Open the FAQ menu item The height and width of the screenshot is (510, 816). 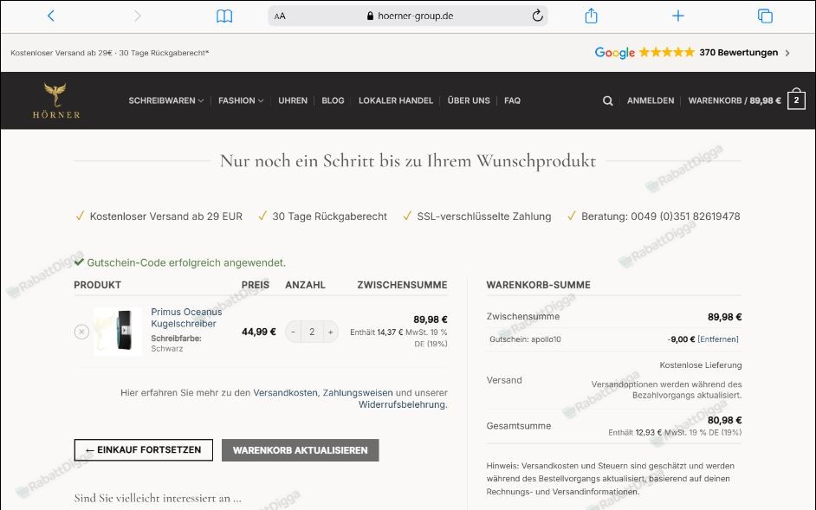(x=512, y=100)
